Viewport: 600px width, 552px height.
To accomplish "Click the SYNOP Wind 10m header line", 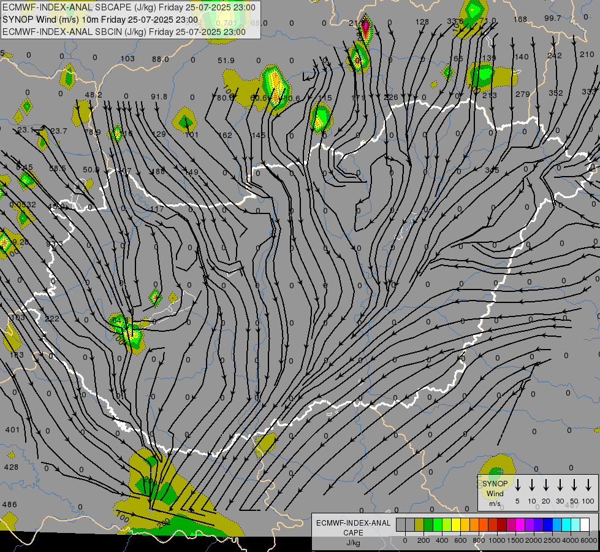I will pyautogui.click(x=101, y=20).
